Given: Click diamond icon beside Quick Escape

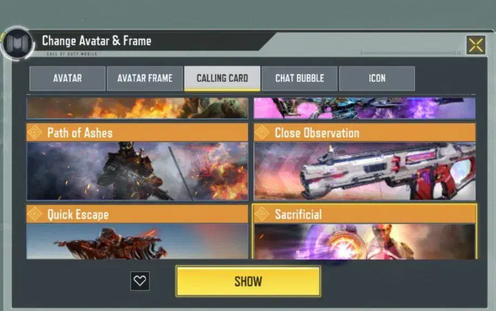Looking at the screenshot, I should point(35,214).
